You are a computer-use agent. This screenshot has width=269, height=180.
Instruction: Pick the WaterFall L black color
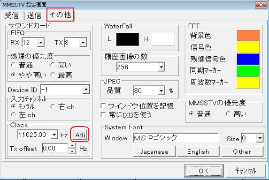128,39
